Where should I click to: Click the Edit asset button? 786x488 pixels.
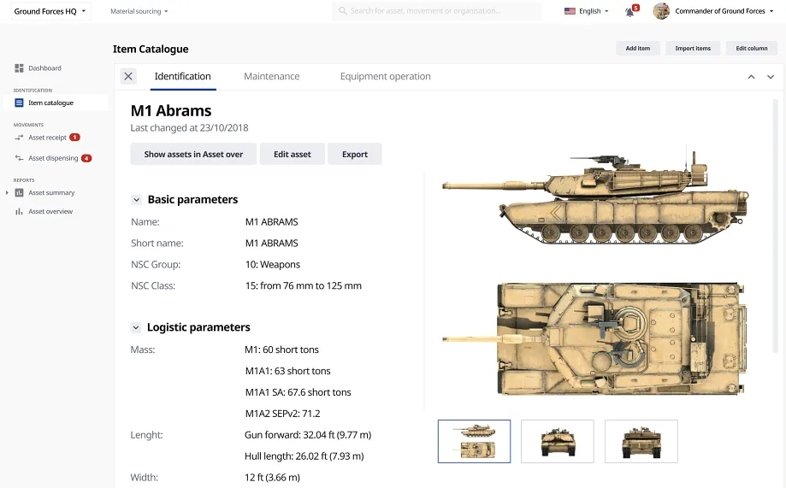293,155
